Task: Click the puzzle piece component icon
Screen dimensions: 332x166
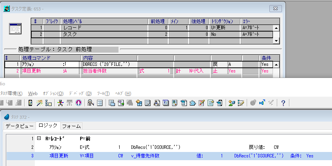Action: 193,103
